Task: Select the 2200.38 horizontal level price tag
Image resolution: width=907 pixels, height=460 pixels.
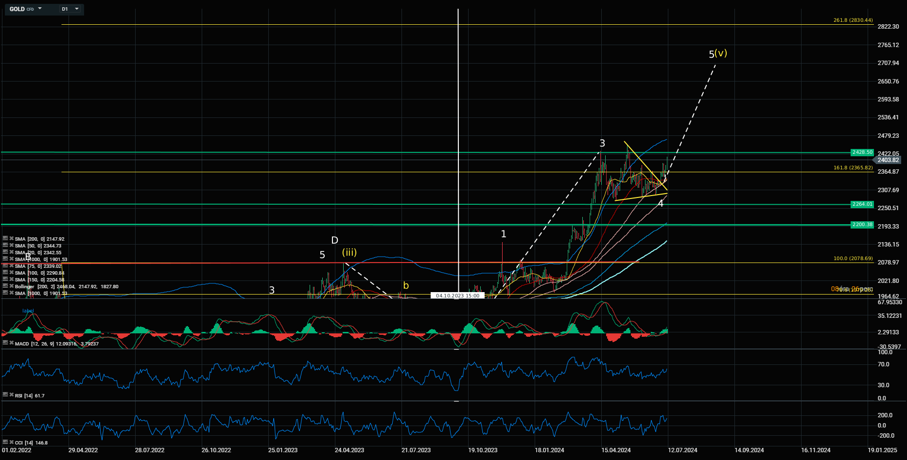Action: click(862, 225)
